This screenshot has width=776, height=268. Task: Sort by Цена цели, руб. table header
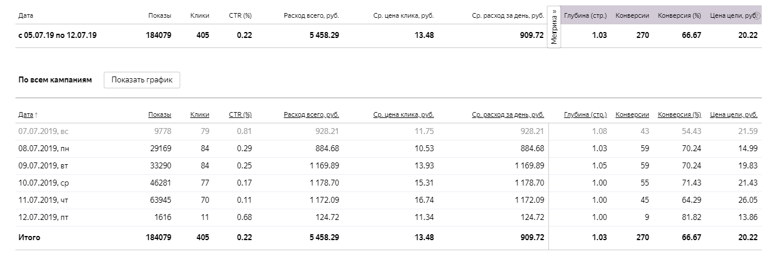click(x=733, y=114)
